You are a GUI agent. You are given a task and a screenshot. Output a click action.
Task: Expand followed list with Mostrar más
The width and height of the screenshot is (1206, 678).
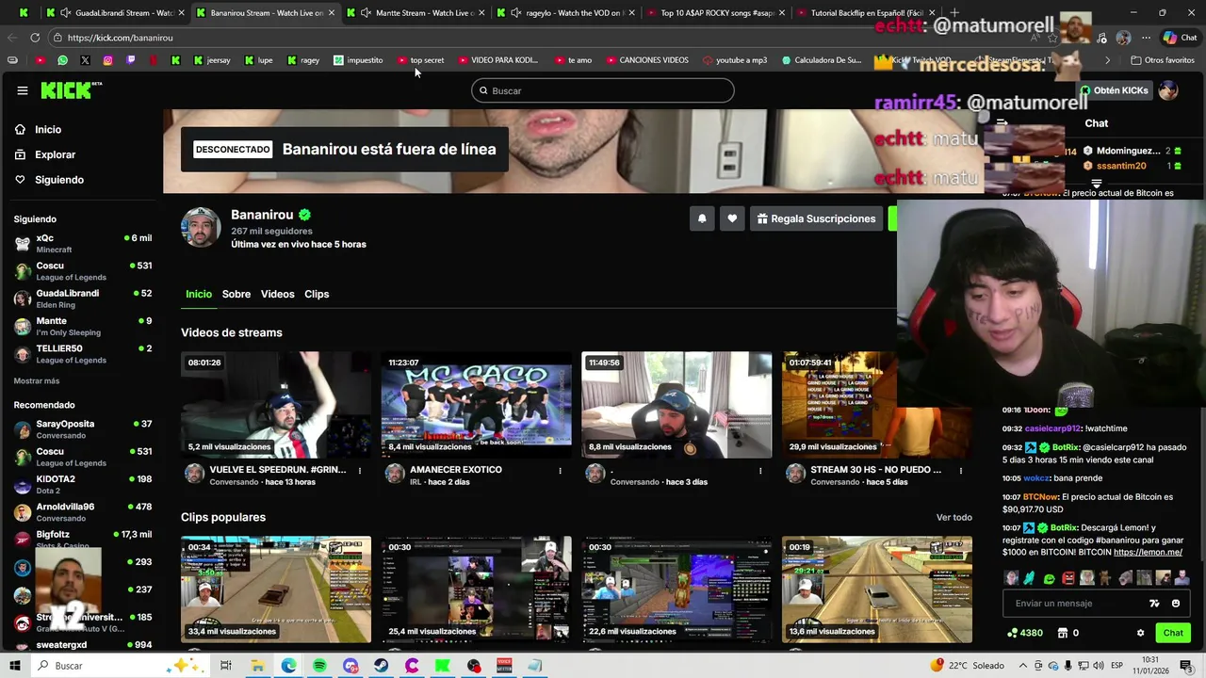37,380
